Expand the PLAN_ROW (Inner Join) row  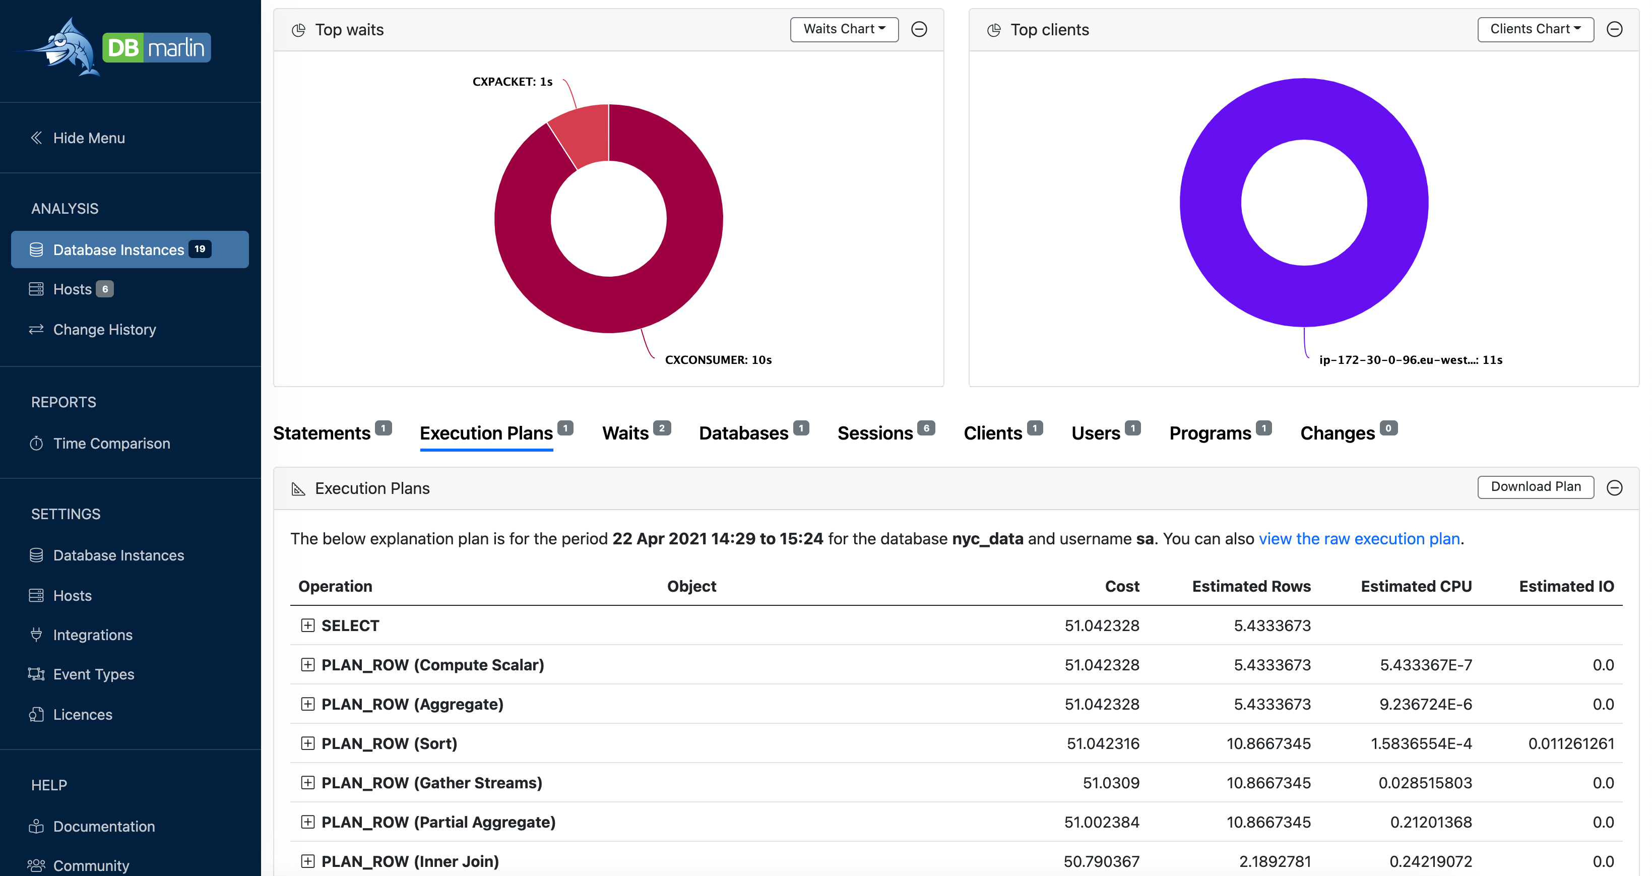point(308,861)
